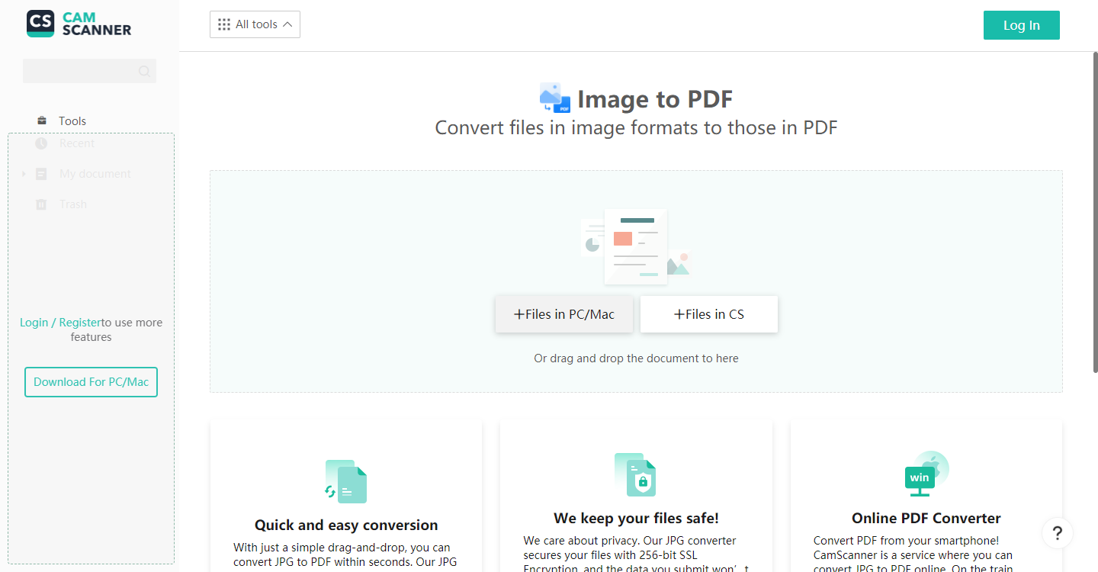Click the sidebar search input field
1098x572 pixels.
click(80, 71)
